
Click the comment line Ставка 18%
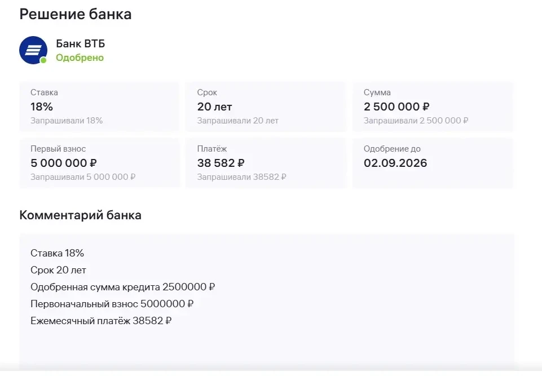pyautogui.click(x=57, y=253)
